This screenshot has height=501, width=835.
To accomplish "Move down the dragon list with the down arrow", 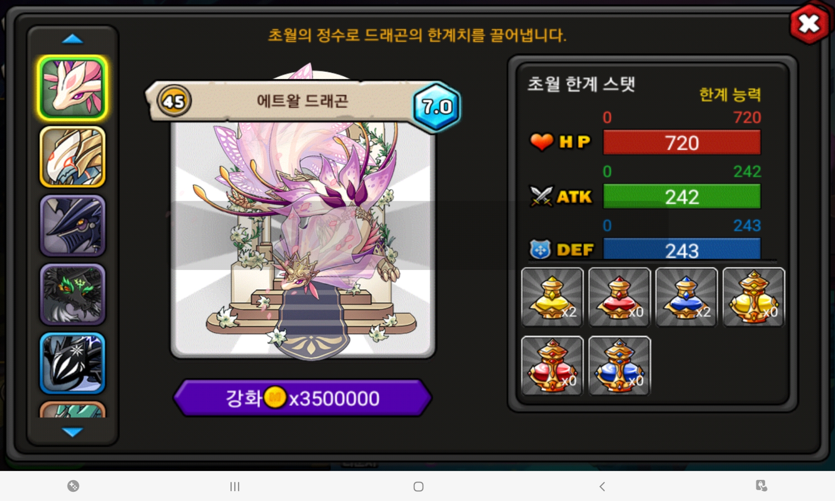I will pos(72,432).
